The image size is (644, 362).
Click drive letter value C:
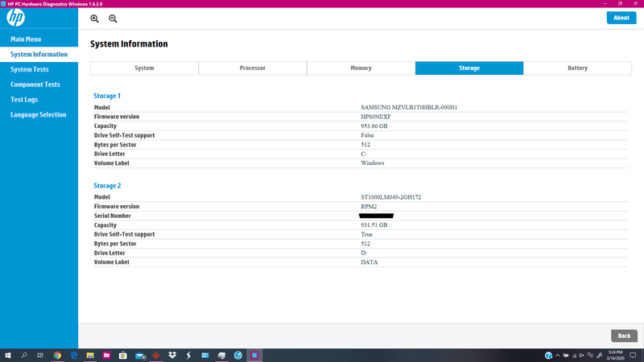pyautogui.click(x=364, y=154)
